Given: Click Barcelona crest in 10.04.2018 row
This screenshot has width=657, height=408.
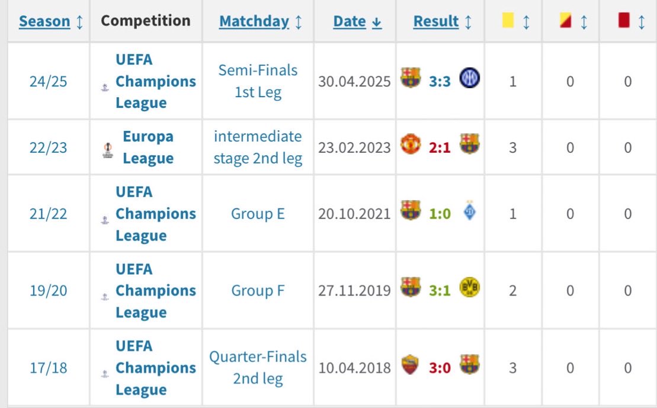Looking at the screenshot, I should (469, 364).
